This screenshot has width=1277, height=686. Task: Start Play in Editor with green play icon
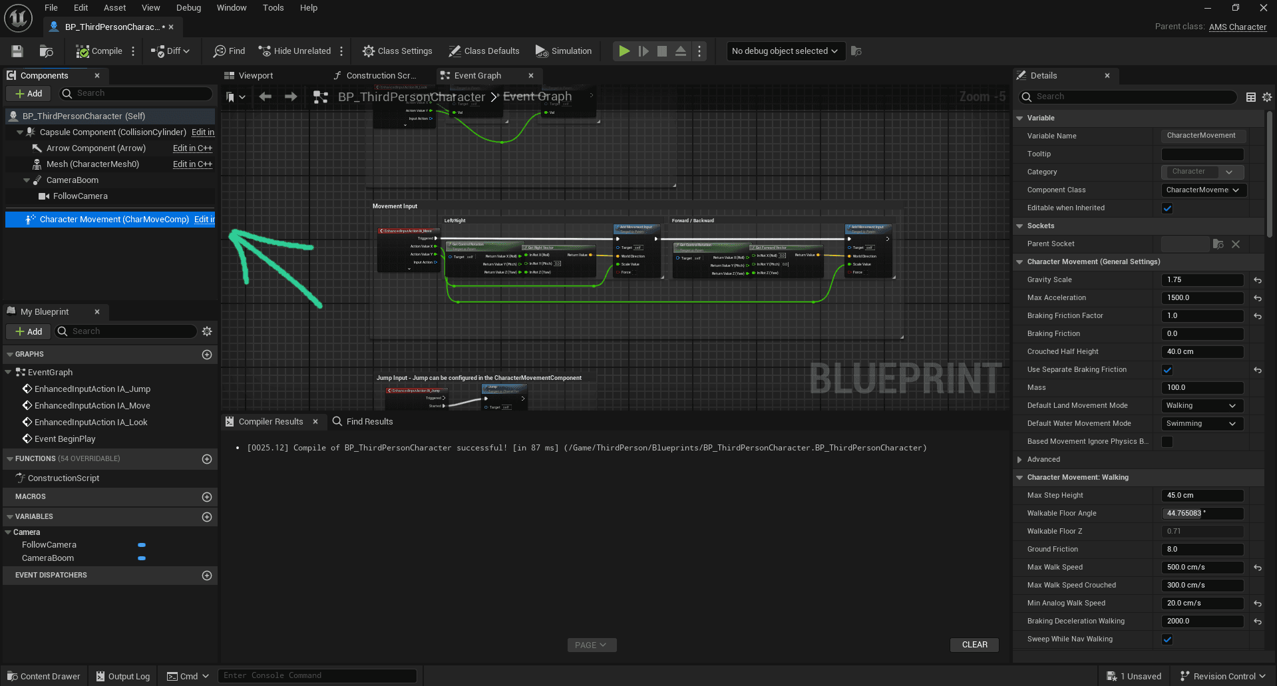click(624, 51)
